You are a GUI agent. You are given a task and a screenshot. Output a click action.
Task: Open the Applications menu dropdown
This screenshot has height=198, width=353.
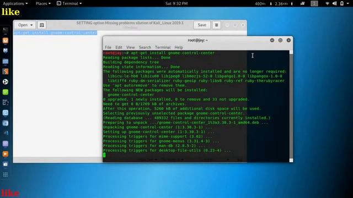15,3
